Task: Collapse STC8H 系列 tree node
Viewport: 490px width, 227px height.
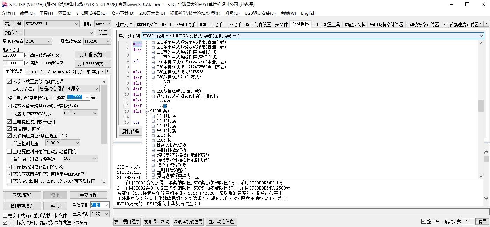Action: pos(146,111)
